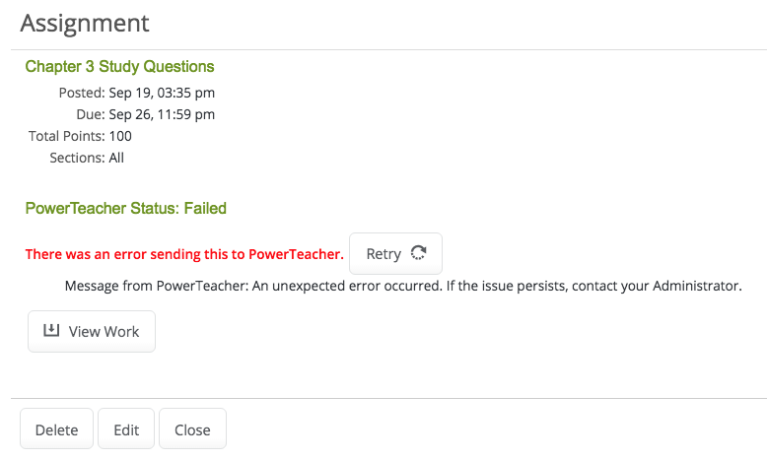Screen dimensions: 767x460
Task: Click the Message from PowerTeacher details text
Action: [403, 286]
